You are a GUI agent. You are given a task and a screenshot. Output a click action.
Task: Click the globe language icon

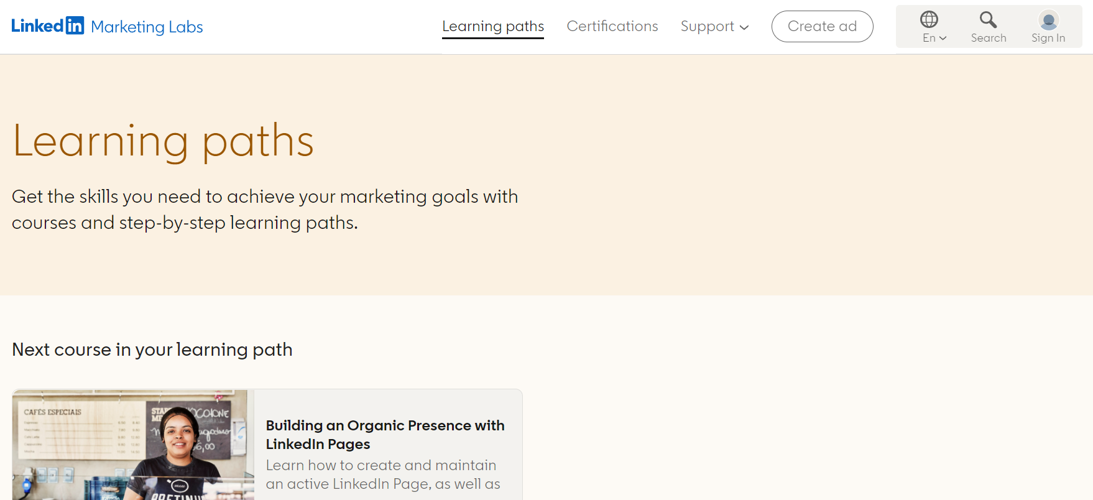(x=929, y=19)
